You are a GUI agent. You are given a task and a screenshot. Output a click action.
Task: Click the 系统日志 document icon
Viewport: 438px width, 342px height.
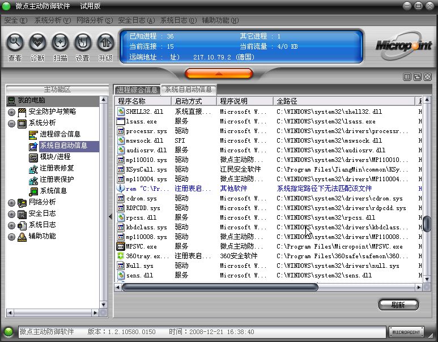22,225
